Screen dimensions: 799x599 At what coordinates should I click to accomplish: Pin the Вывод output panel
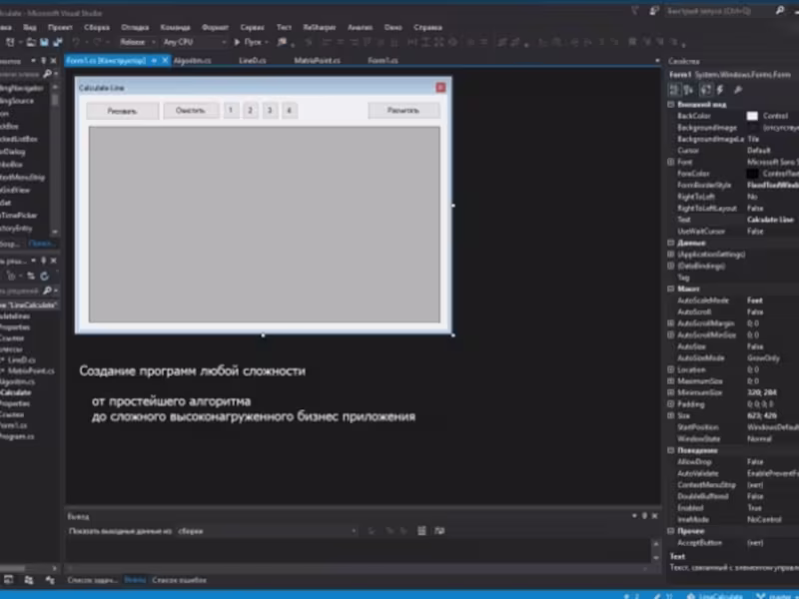[644, 516]
